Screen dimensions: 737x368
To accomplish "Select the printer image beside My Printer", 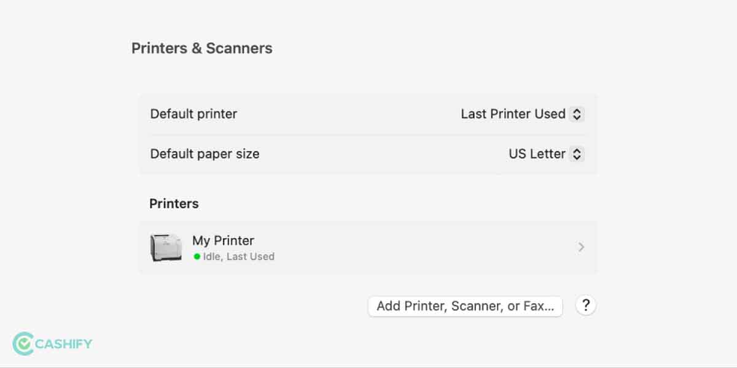I will click(x=165, y=247).
